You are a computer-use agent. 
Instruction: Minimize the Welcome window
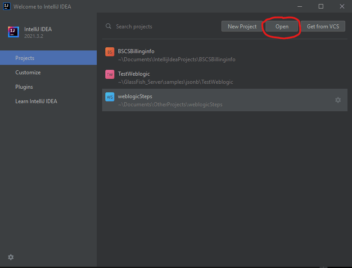click(300, 6)
